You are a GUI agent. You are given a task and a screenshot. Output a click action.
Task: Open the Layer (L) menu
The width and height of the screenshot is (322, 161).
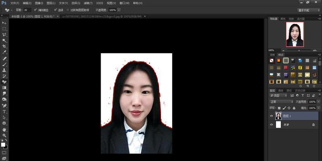[x=51, y=3]
